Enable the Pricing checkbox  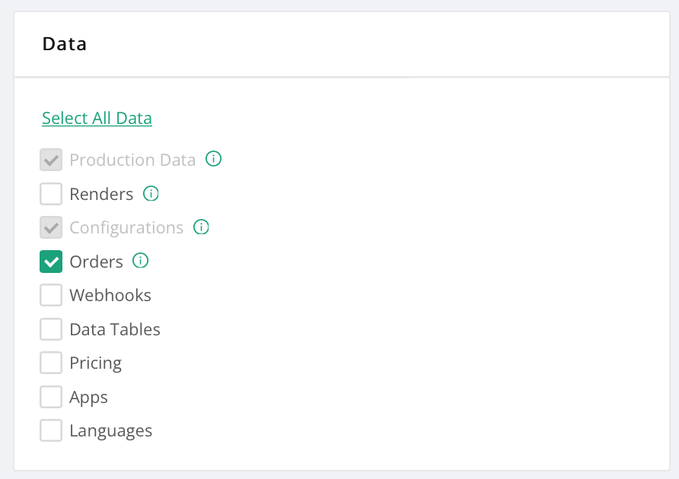coord(51,363)
